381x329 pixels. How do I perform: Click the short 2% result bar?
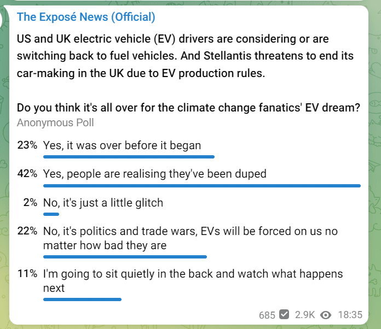tap(51, 214)
